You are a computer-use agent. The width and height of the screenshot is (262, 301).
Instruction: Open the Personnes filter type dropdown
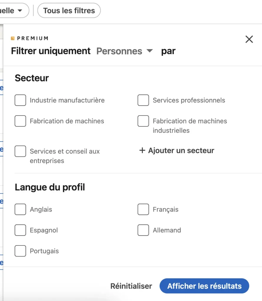119,51
